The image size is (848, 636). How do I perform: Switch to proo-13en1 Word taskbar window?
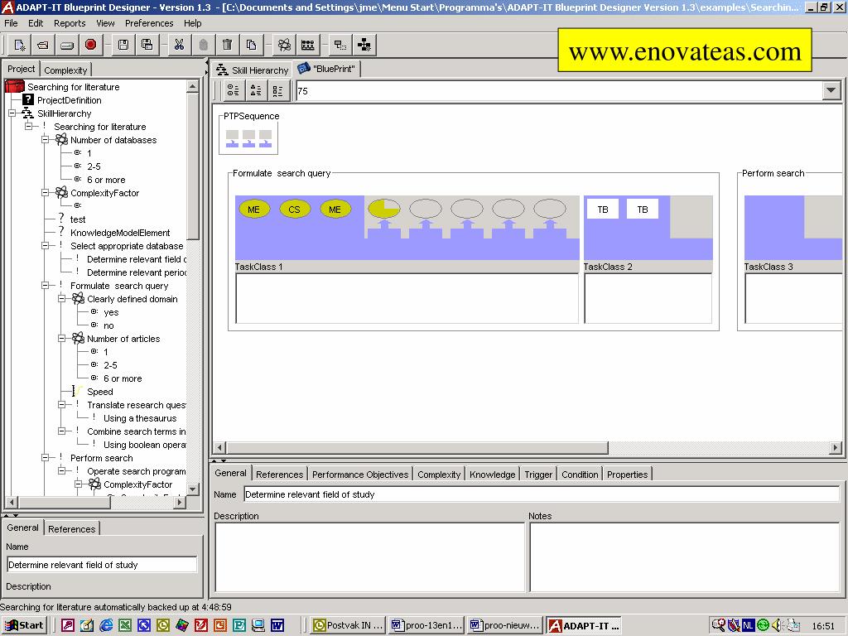[x=426, y=625]
